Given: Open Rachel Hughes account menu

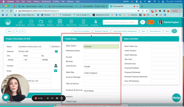Looking at the screenshot, I should pyautogui.click(x=170, y=22).
